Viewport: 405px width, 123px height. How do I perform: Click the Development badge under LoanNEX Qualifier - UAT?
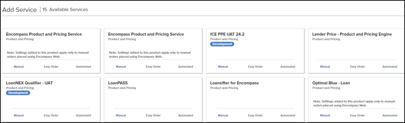(18, 93)
